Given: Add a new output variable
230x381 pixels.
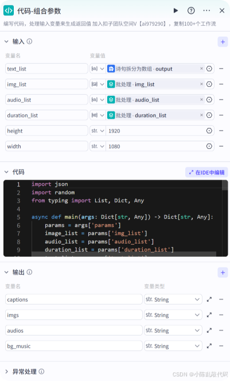Looking at the screenshot, I should [x=223, y=272].
